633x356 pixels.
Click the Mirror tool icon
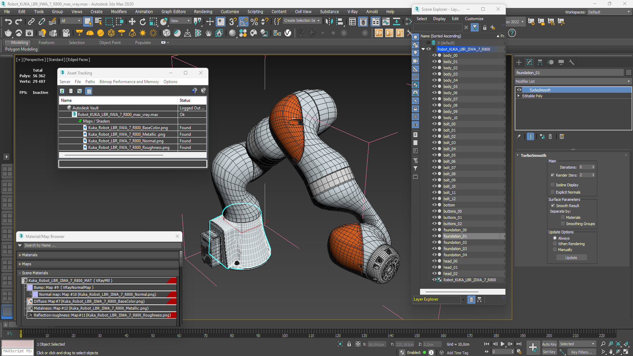coord(329,22)
